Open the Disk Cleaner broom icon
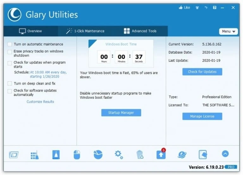 (35, 155)
